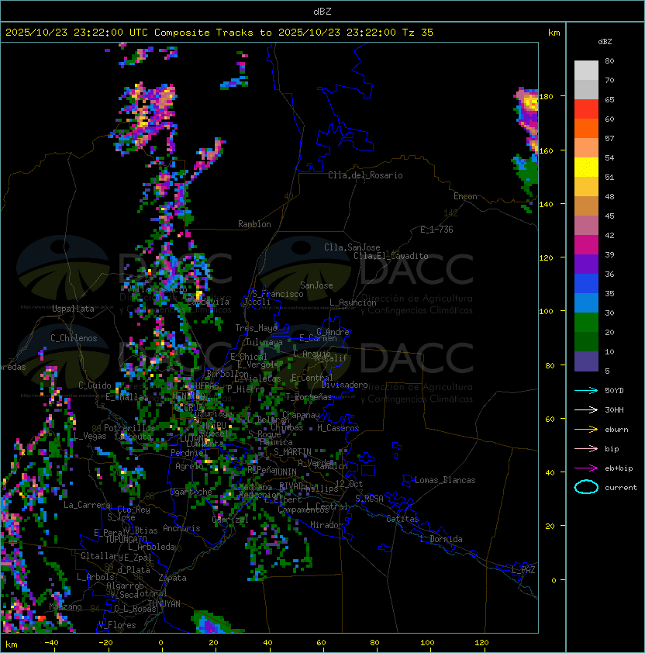Screen dimensions: 645x653
Task: Click the 'Uspallata' place label
Action: click(74, 309)
